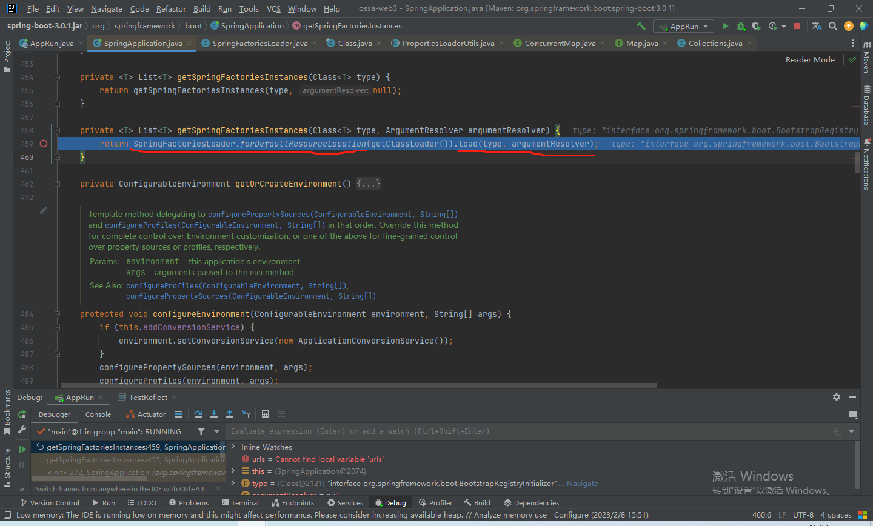The image size is (873, 526).
Task: Toggle tool window icon in status bar corner
Action: (x=7, y=515)
